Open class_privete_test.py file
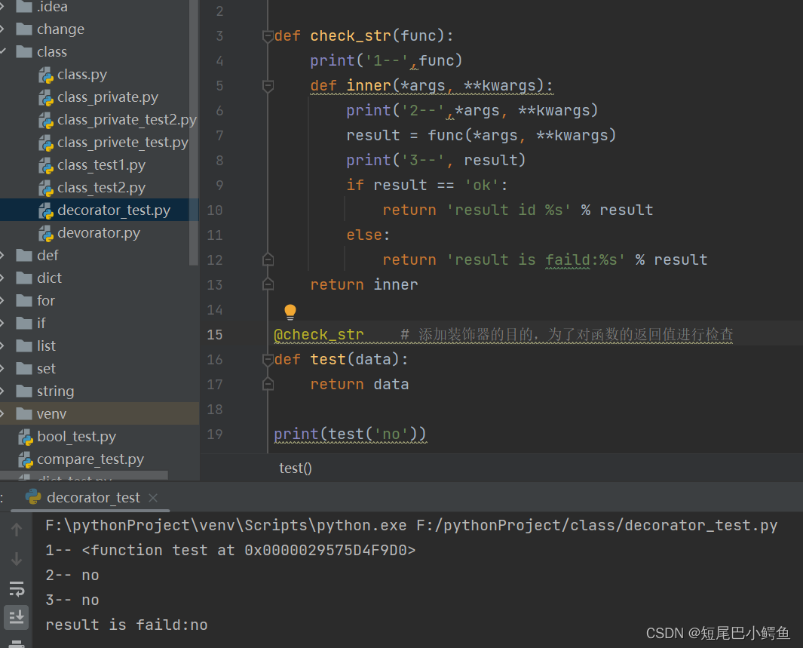This screenshot has height=648, width=803. 123,143
